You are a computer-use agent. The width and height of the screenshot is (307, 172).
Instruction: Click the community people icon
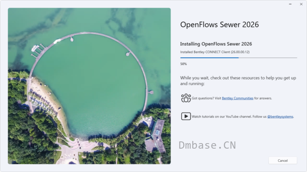(x=186, y=98)
